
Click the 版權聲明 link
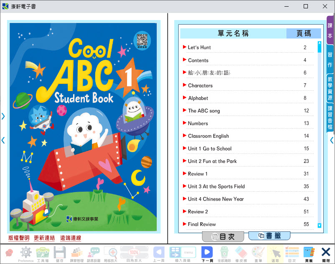coord(19,238)
